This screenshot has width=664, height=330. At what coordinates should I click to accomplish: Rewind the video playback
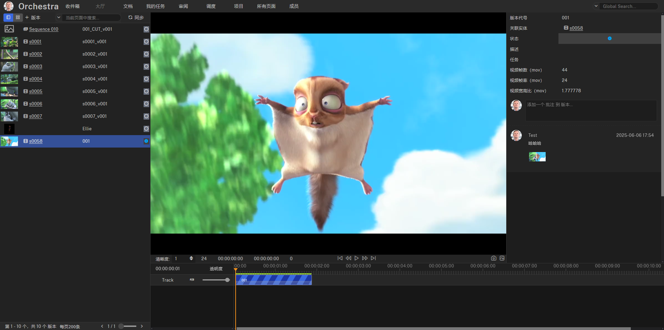(x=348, y=258)
